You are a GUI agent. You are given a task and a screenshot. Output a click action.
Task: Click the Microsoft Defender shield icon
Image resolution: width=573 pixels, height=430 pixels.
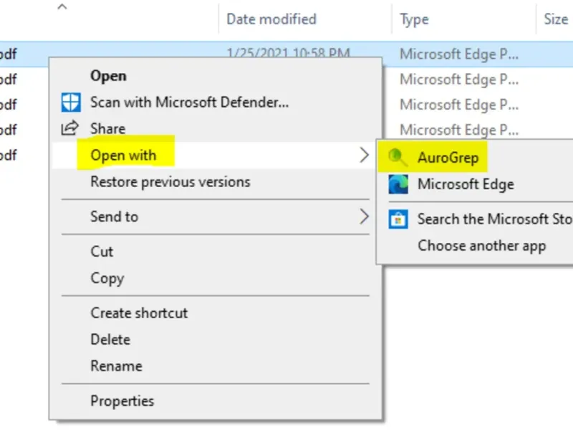pyautogui.click(x=70, y=102)
